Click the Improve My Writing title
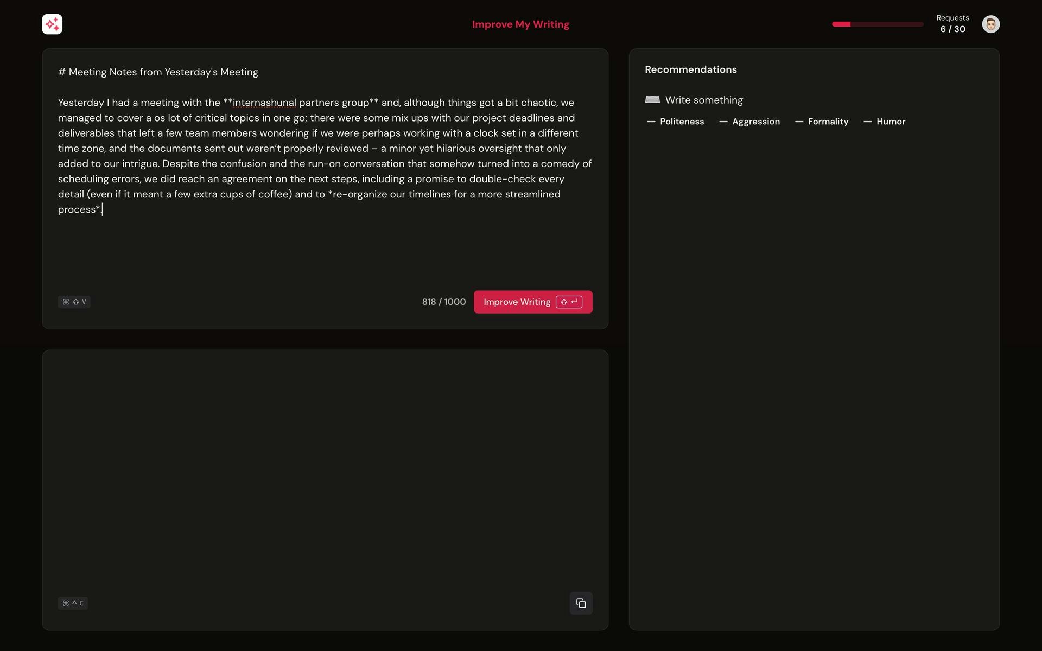The width and height of the screenshot is (1042, 651). click(520, 24)
